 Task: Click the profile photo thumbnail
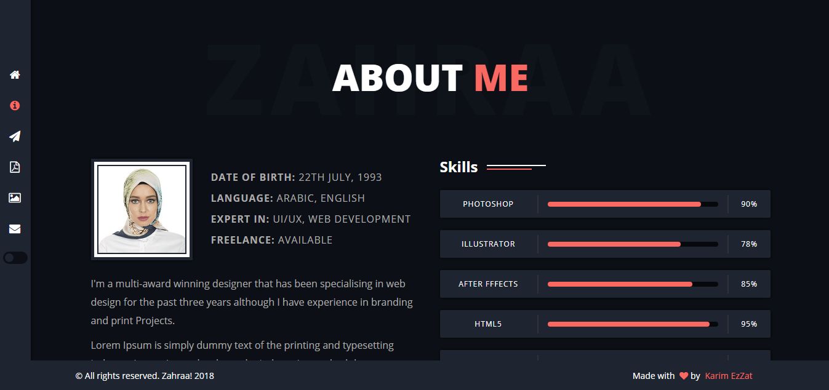coord(142,209)
